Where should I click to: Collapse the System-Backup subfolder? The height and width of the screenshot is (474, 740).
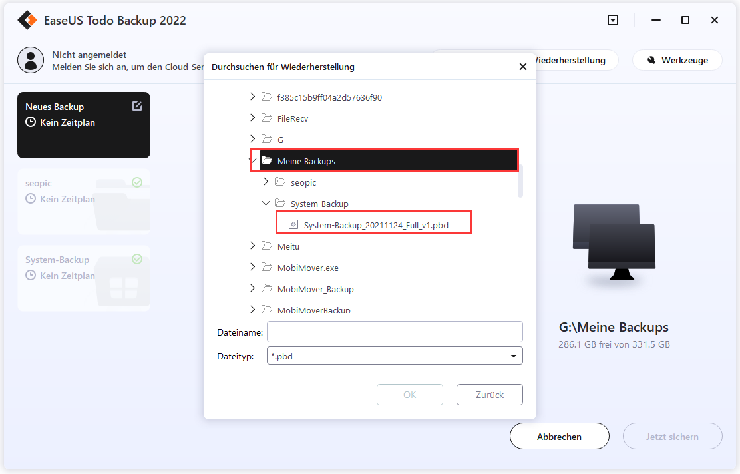pos(266,203)
